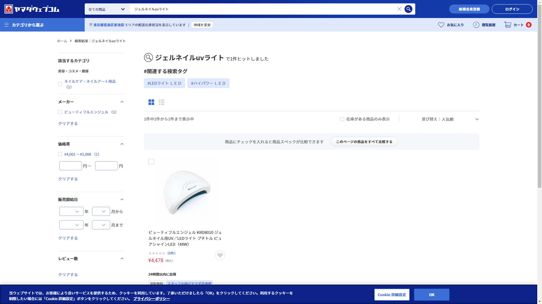This screenshot has height=304, width=542.
Task: Open favorites via heart icon
Action: 441,25
